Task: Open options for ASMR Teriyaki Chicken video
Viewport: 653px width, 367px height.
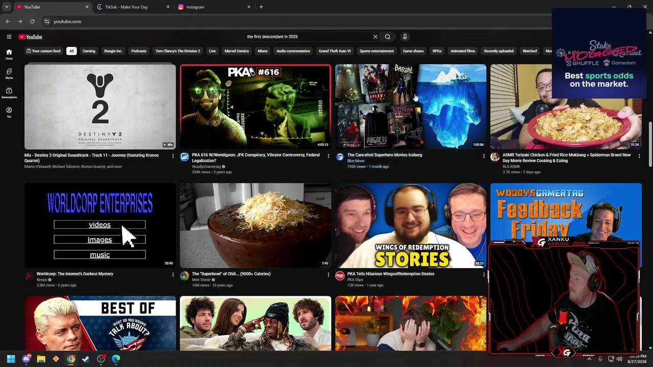Action: (x=639, y=156)
